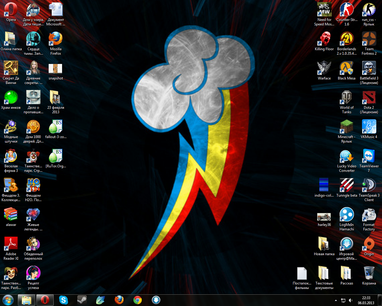
Task: Launch Фишдом H2O game shortcut
Action: pos(33,190)
